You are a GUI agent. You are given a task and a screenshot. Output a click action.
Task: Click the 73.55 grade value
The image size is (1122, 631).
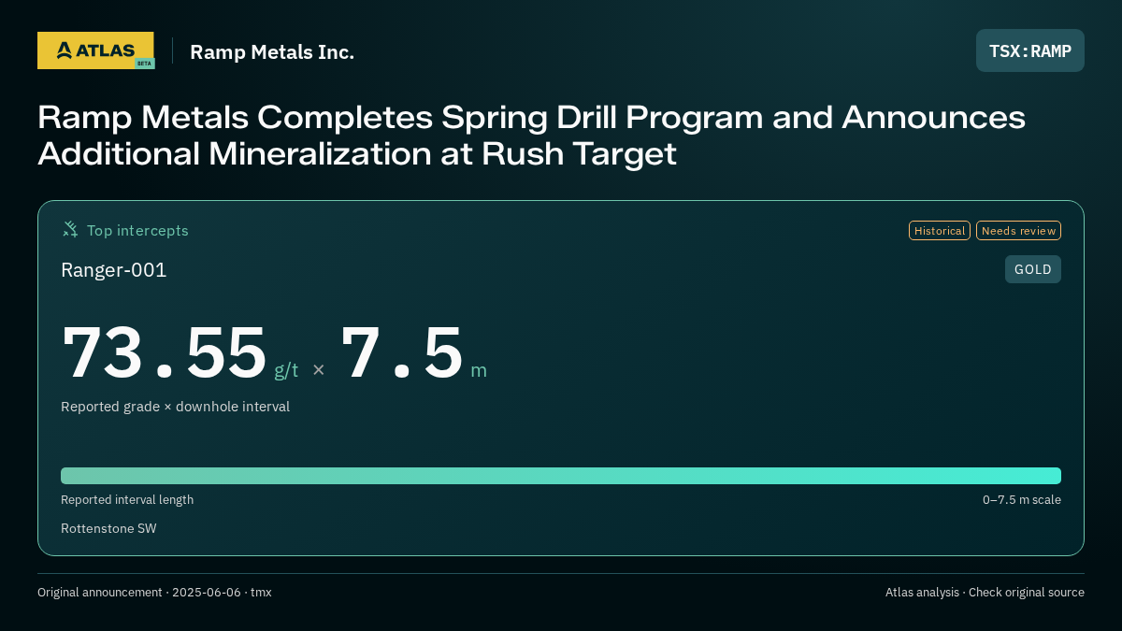point(165,352)
